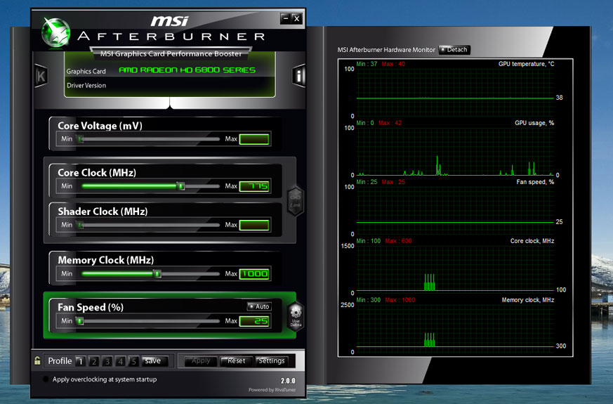Viewport: 613px width, 404px height.
Task: Click the Detach hardware monitor button
Action: coord(454,50)
